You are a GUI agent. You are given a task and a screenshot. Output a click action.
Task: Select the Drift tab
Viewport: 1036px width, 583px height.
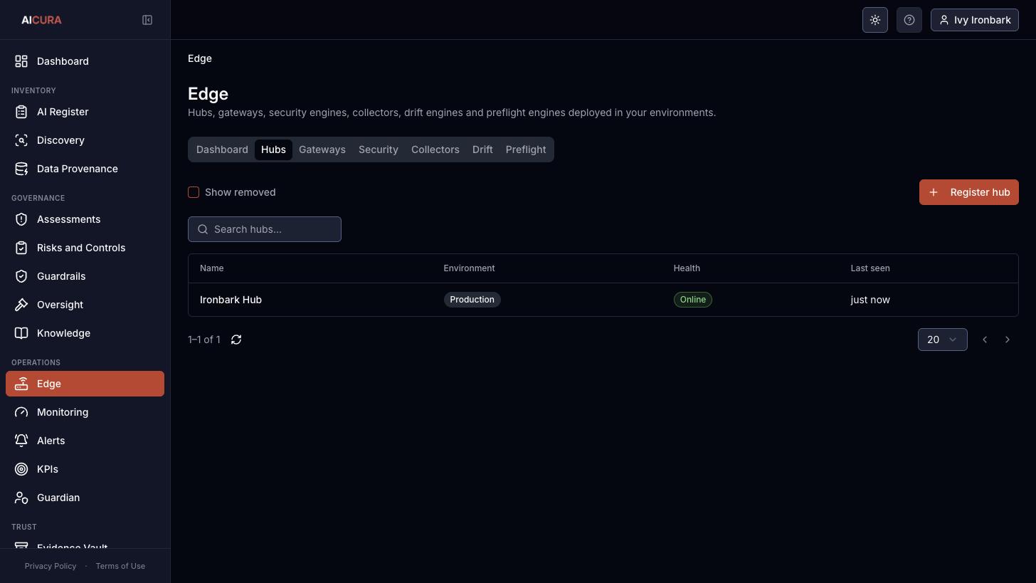click(482, 149)
